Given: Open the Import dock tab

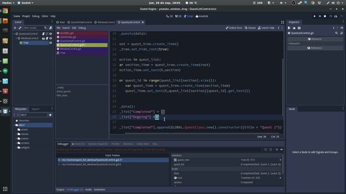Looking at the screenshot, I should point(35,109).
